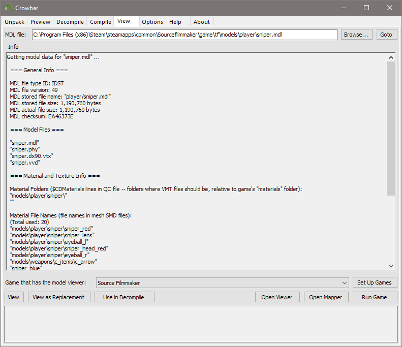Click the "sniper.phy" file entry
402x347 pixels.
pyautogui.click(x=25, y=149)
